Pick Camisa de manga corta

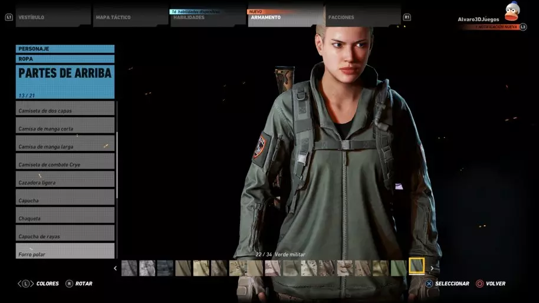click(65, 126)
